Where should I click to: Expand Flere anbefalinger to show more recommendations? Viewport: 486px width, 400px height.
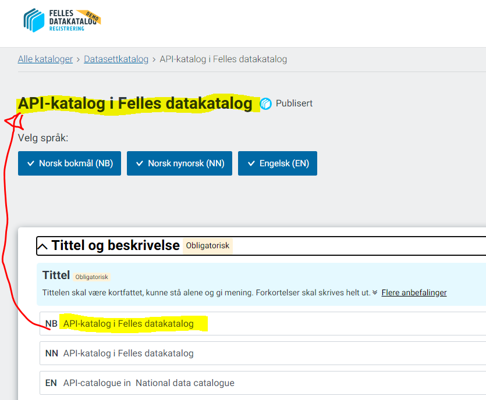414,292
